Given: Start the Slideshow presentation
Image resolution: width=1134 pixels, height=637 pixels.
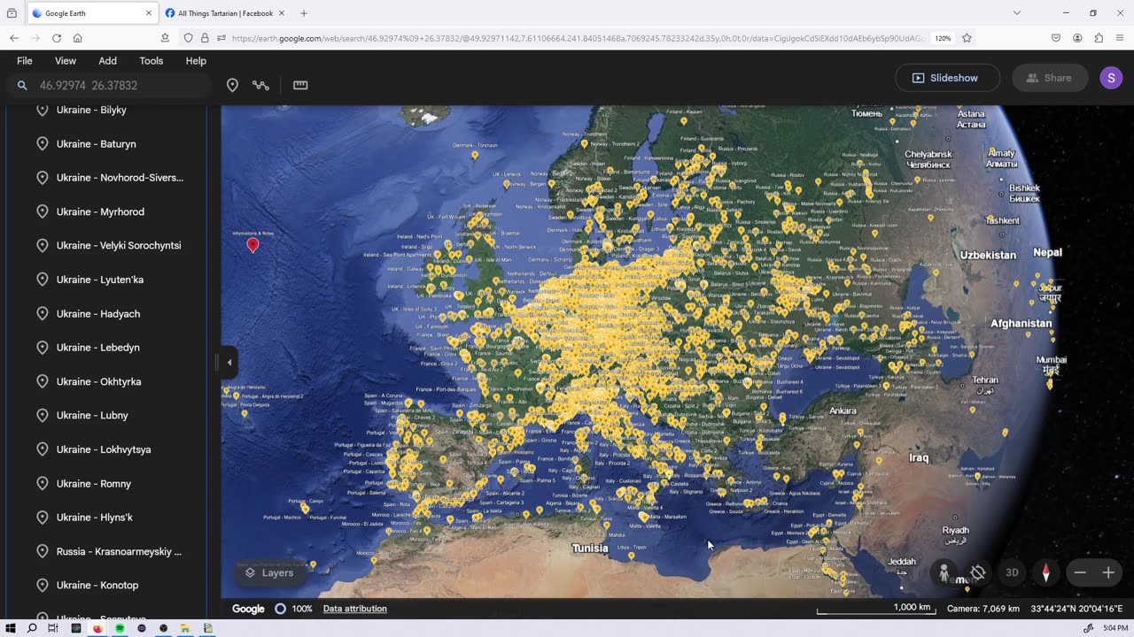Looking at the screenshot, I should click(x=947, y=78).
